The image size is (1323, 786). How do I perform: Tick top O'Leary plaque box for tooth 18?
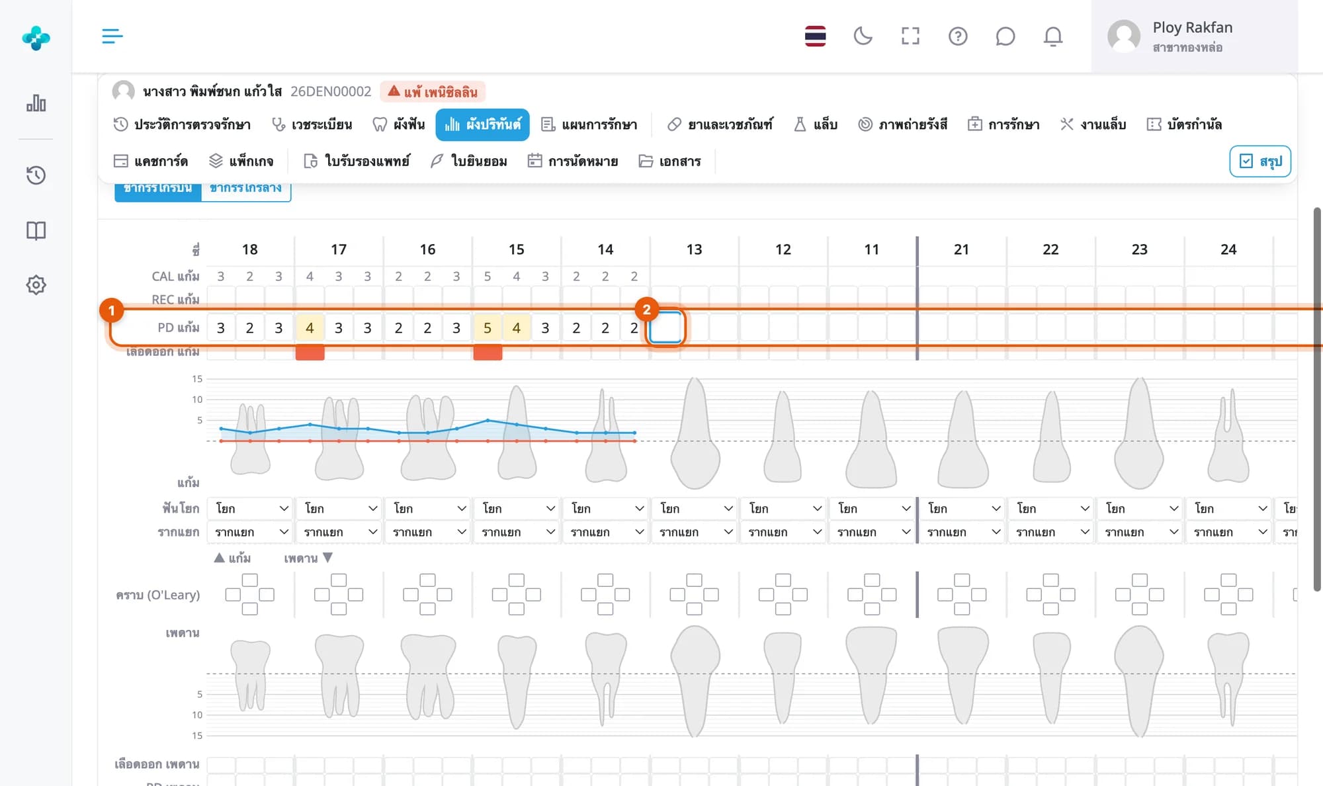249,580
